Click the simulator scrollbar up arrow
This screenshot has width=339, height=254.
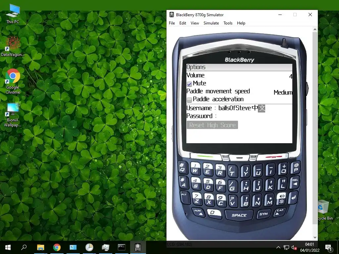[315, 29]
